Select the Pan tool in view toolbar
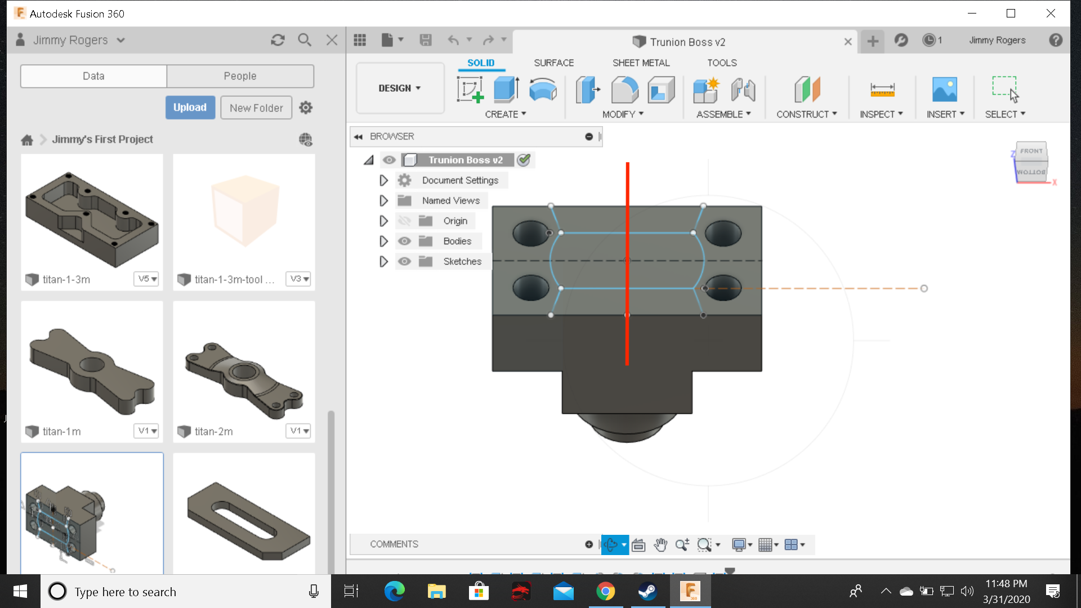The width and height of the screenshot is (1081, 608). point(660,544)
